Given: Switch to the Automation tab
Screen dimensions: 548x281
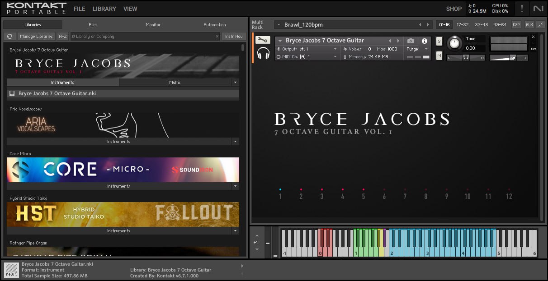Looking at the screenshot, I should [215, 25].
